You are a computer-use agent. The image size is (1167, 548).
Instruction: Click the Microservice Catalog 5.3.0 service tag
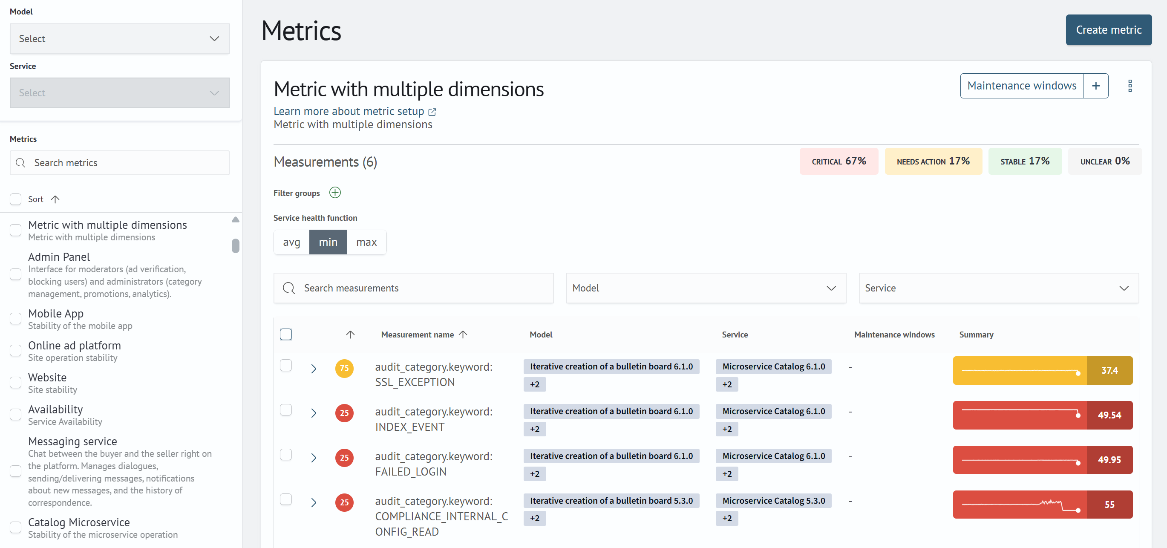click(773, 501)
